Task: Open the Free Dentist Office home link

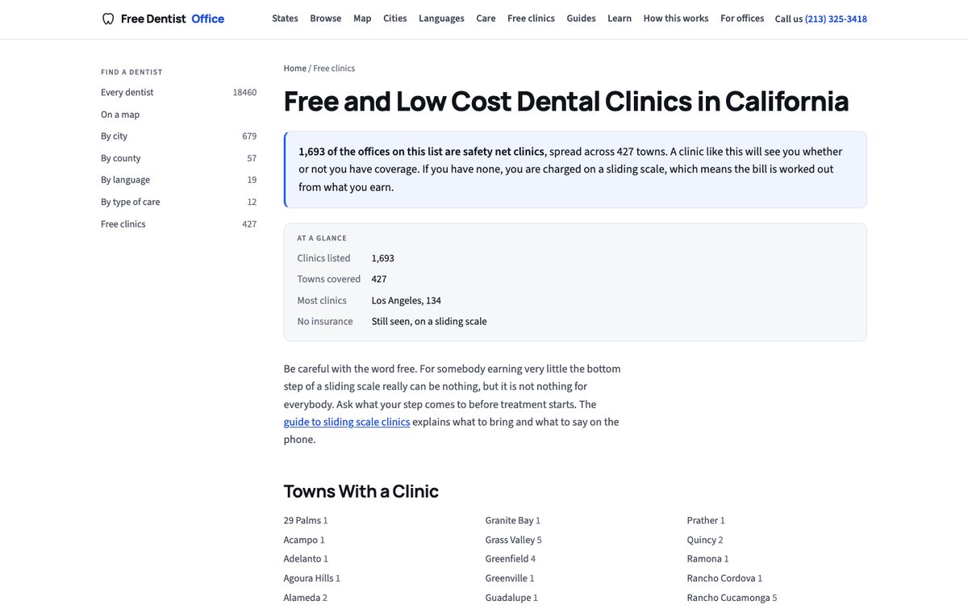Action: 163,19
